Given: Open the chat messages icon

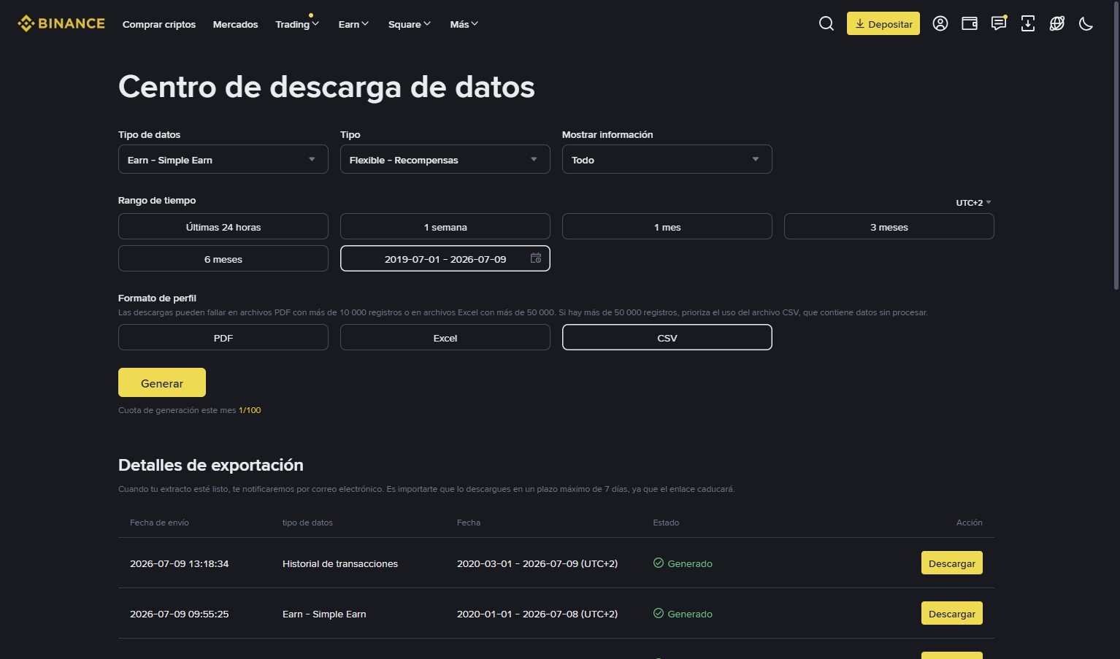Looking at the screenshot, I should (999, 23).
